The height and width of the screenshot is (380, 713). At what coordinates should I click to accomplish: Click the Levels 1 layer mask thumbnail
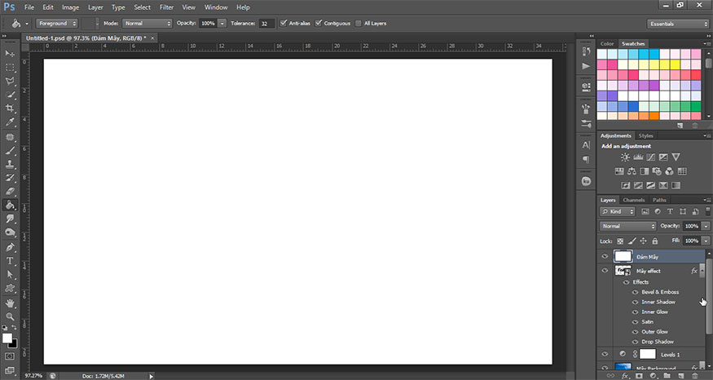(x=648, y=354)
